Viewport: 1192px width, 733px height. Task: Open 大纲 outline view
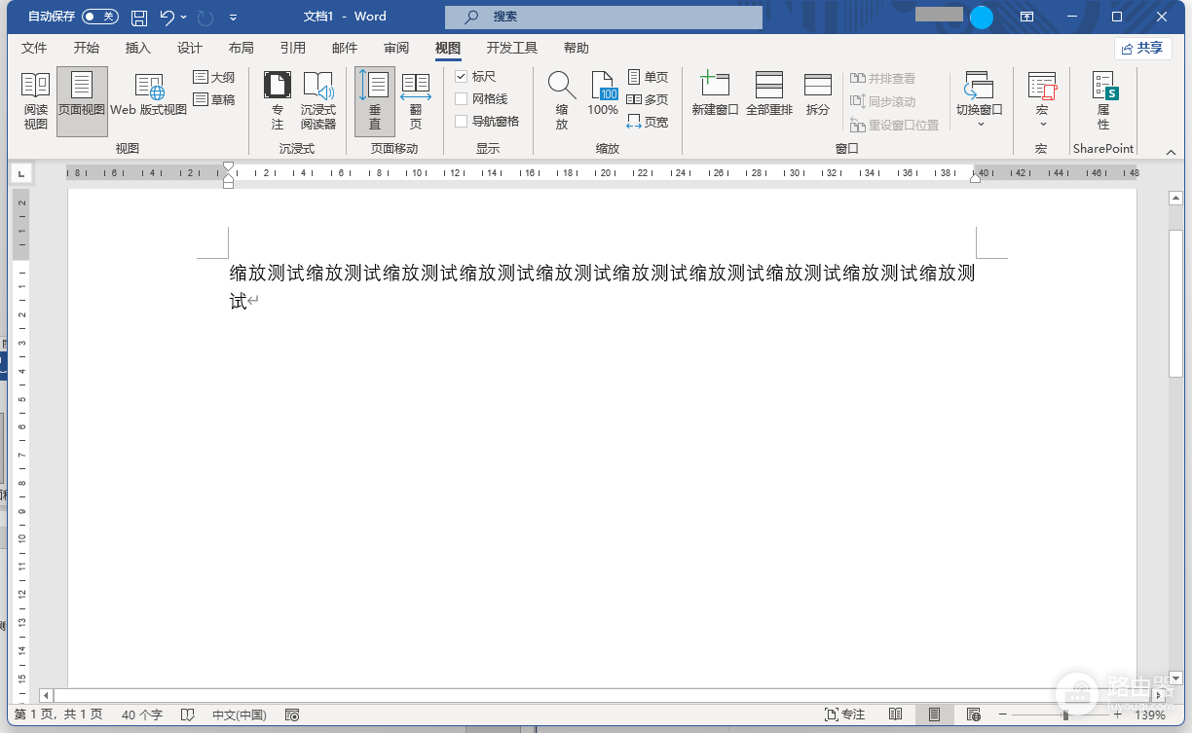(x=214, y=77)
